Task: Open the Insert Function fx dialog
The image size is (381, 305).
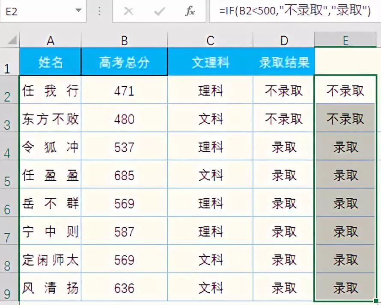Action: tap(190, 12)
